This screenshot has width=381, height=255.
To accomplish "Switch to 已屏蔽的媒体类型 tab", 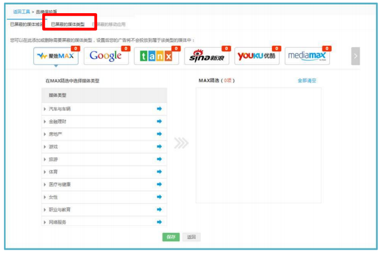I will [67, 24].
